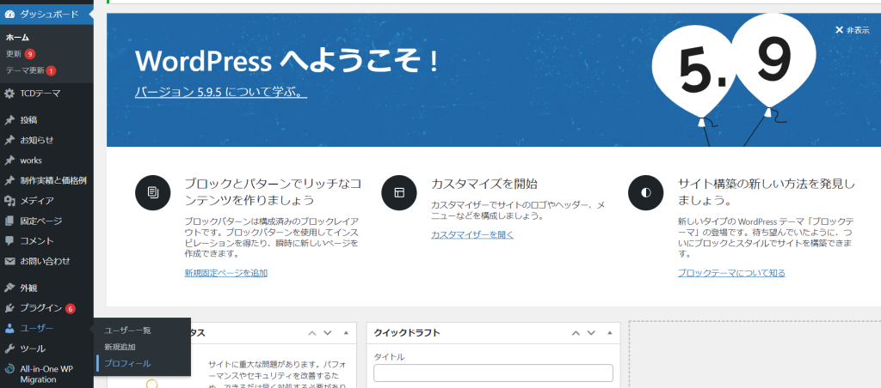Click the All-in-One WP Migration icon
Screen dimensions: 881x388
[x=9, y=369]
